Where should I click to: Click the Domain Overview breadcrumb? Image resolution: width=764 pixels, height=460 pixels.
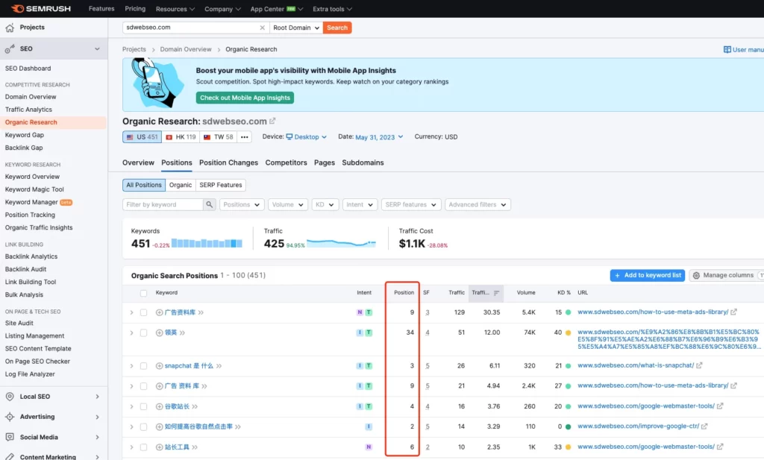click(186, 50)
